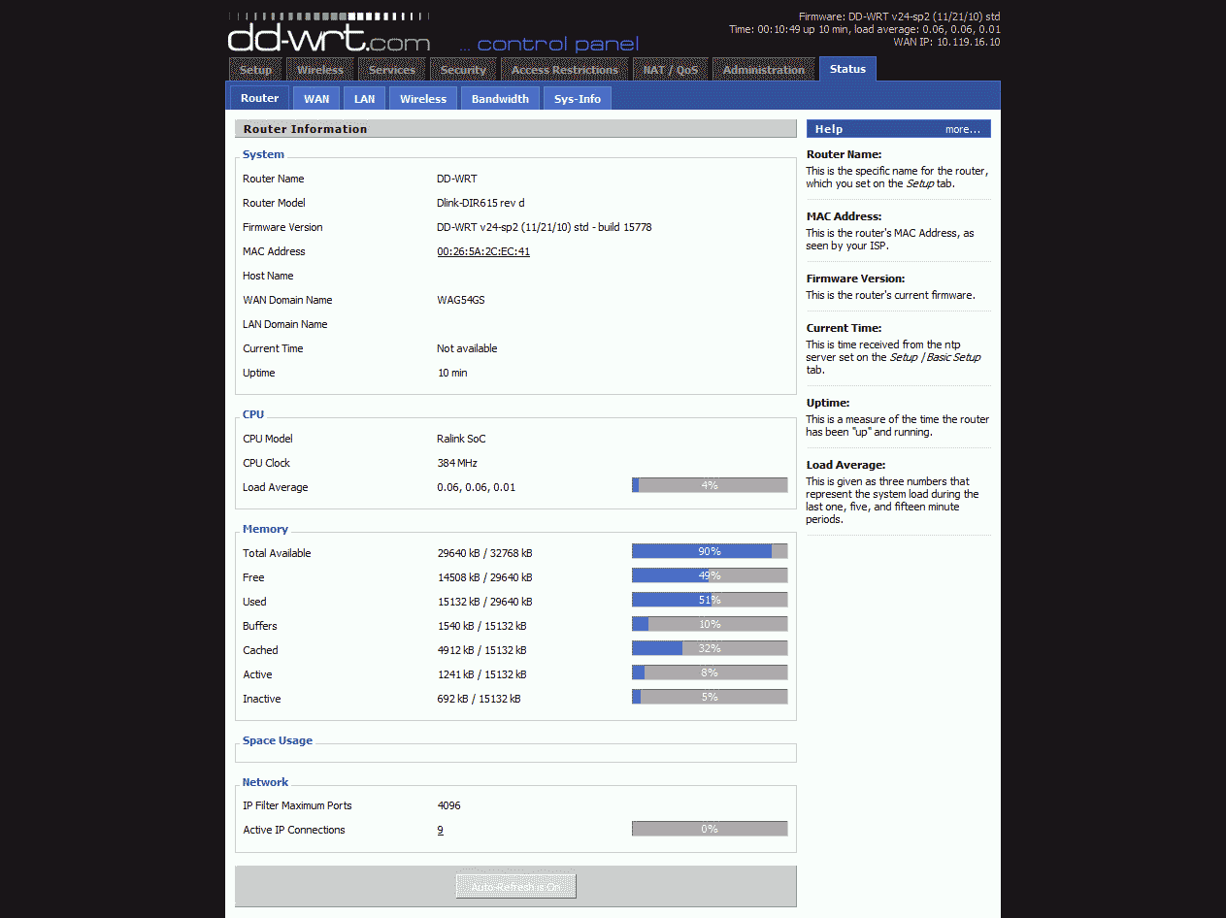Screen dimensions: 1226x918
Task: Click the Total Available 90% memory bar
Action: pos(710,551)
